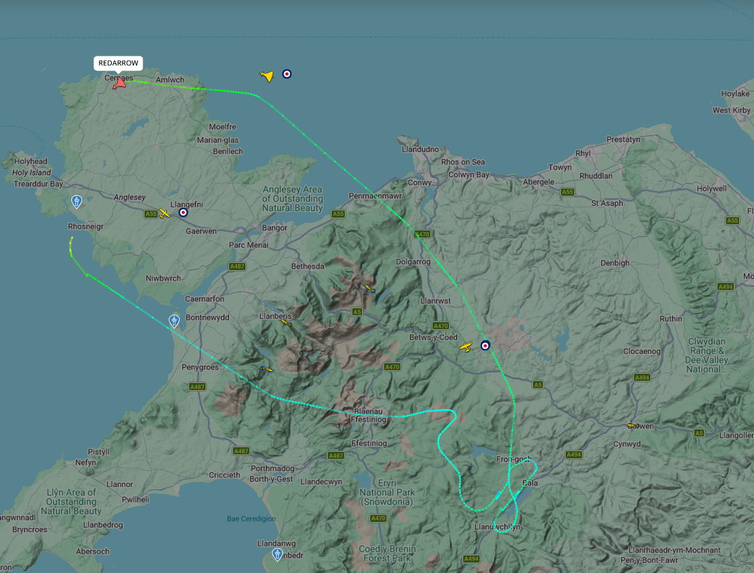
Task: Click the Holyhead place label
Action: 30,161
